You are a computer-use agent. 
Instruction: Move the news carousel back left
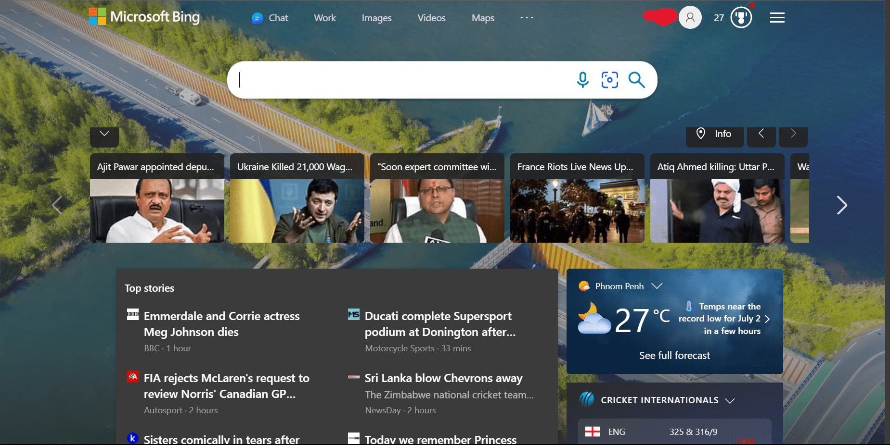coord(57,205)
